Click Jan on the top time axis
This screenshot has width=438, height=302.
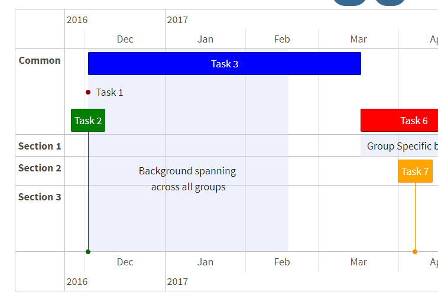(x=205, y=39)
